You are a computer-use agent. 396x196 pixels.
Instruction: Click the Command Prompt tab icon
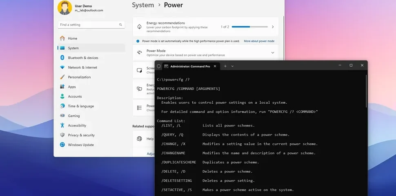pyautogui.click(x=166, y=67)
